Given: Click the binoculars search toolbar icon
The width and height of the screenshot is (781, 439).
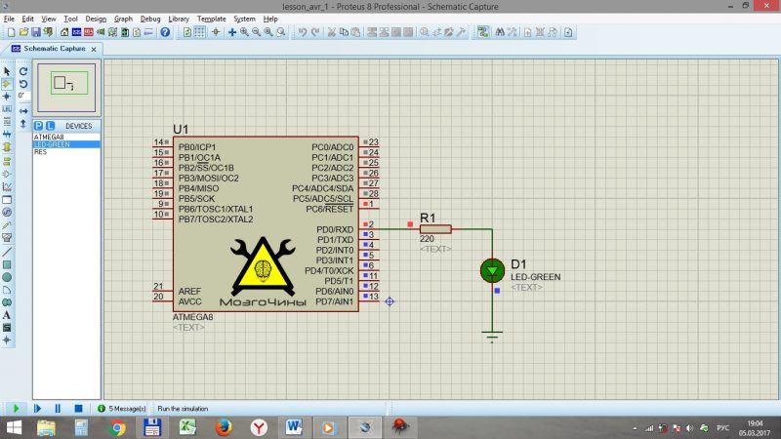Looking at the screenshot, I should tap(500, 32).
